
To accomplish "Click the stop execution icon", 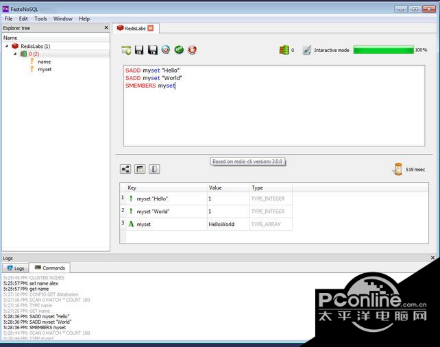I will click(166, 50).
